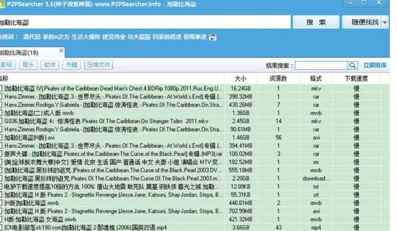Check the box for the 2.20GB download row
Image resolution: width=397 pixels, height=231 pixels.
1,178
